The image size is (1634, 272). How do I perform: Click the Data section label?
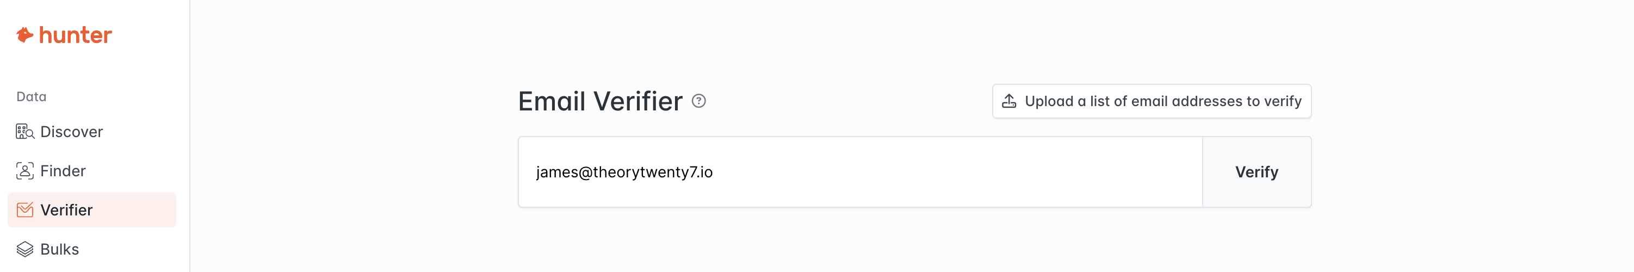coord(31,97)
